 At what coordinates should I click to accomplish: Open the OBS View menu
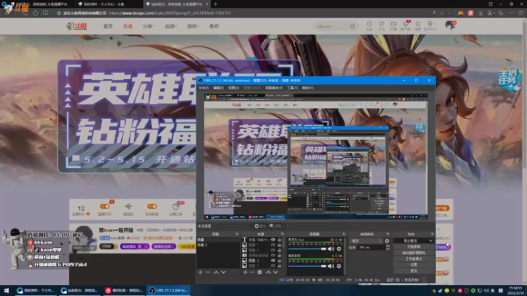(x=234, y=88)
